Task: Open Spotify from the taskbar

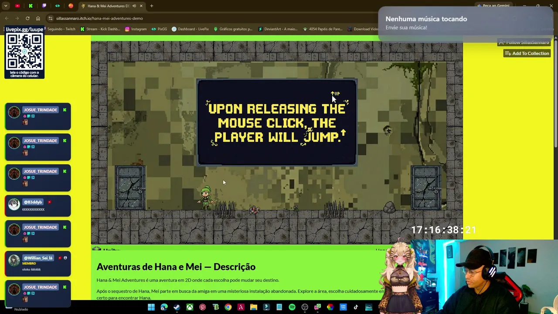Action: 292,307
